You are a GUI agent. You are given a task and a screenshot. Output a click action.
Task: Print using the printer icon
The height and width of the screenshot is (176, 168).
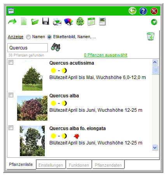57,22
